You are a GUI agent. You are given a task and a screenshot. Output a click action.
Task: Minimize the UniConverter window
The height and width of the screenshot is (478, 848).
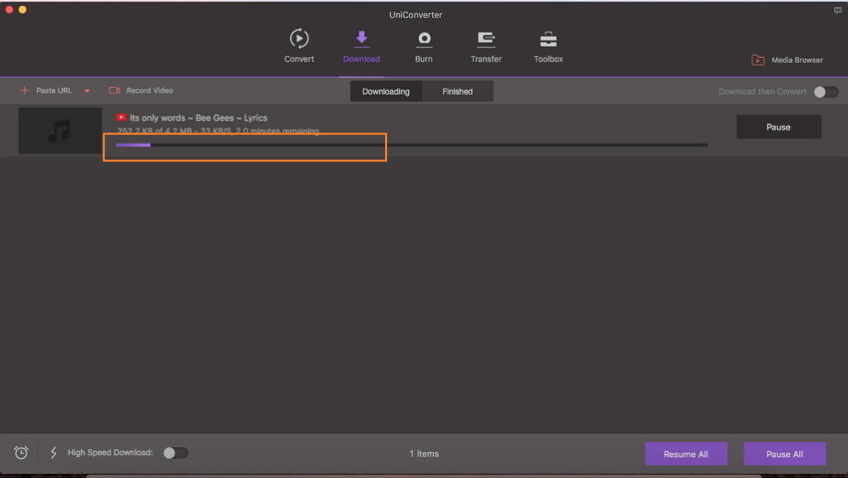click(x=23, y=9)
